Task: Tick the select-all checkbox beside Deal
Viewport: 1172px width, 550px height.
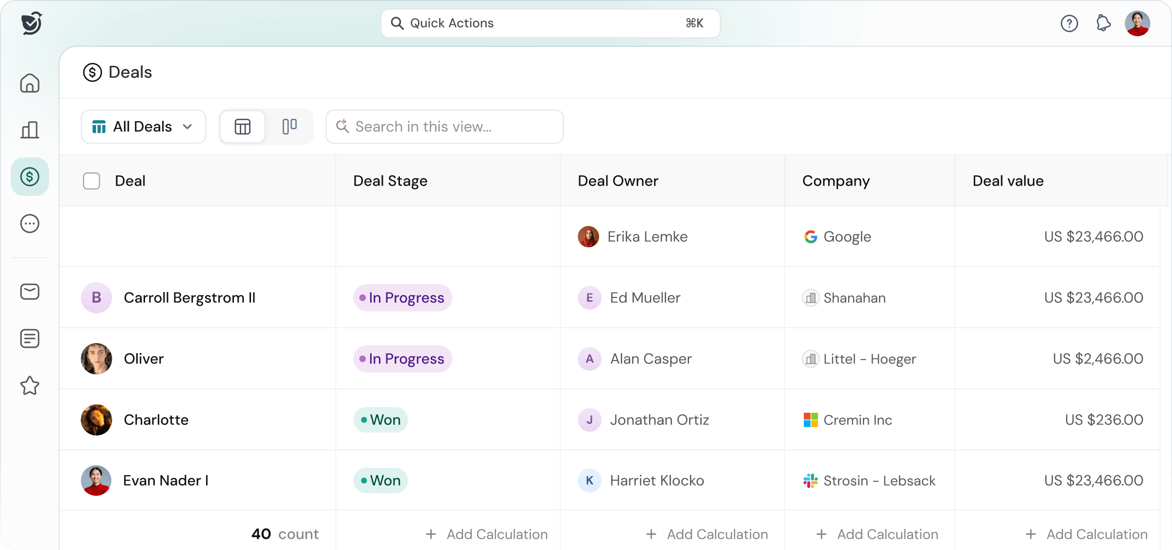Action: coord(91,181)
